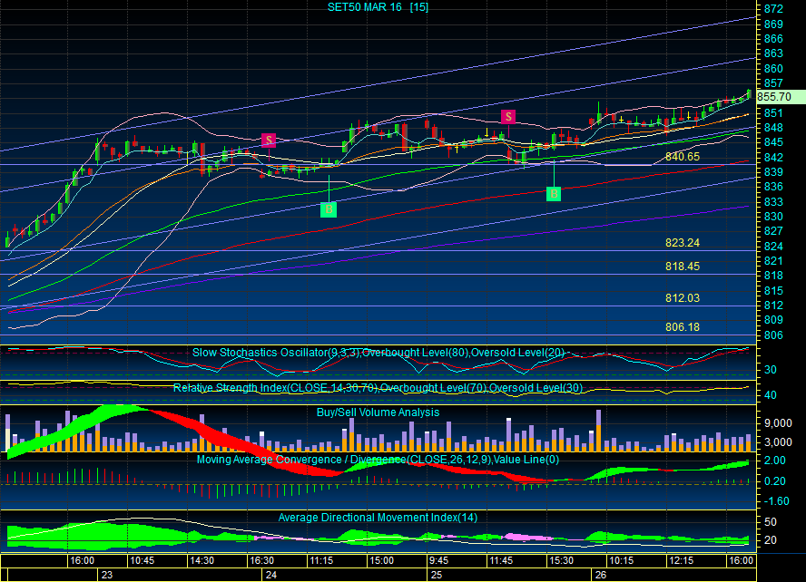Viewport: 806px width, 582px height.
Task: Click the date label 25 on the axis
Action: coord(437,575)
